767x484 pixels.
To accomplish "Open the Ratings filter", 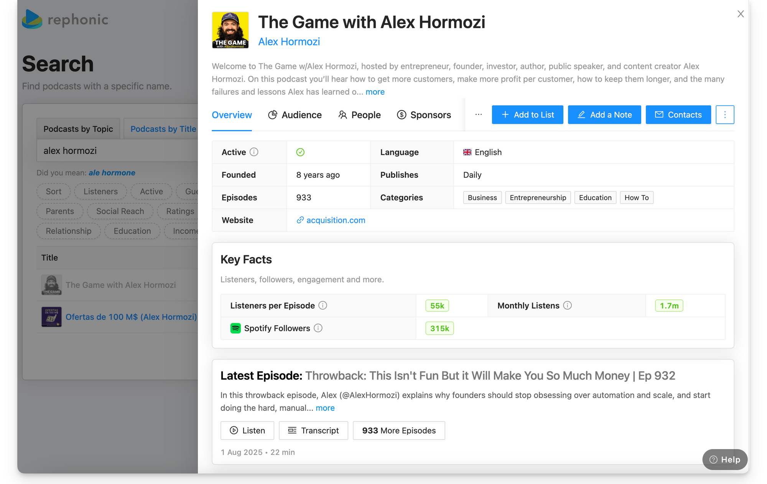I will 178,211.
